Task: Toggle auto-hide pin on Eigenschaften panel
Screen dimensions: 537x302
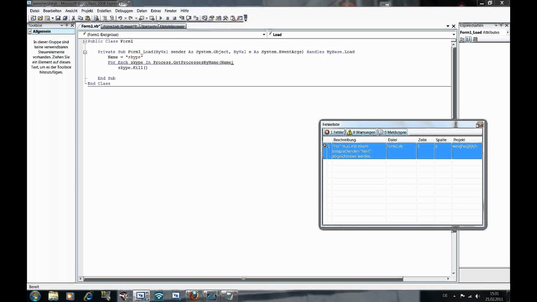Action: [x=501, y=25]
